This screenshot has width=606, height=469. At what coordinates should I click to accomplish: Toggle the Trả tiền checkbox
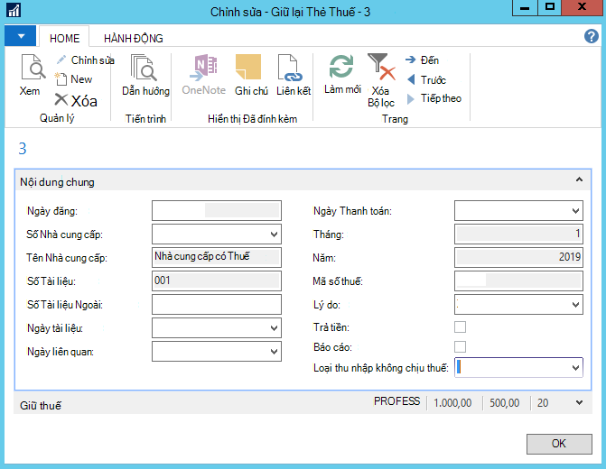click(460, 327)
